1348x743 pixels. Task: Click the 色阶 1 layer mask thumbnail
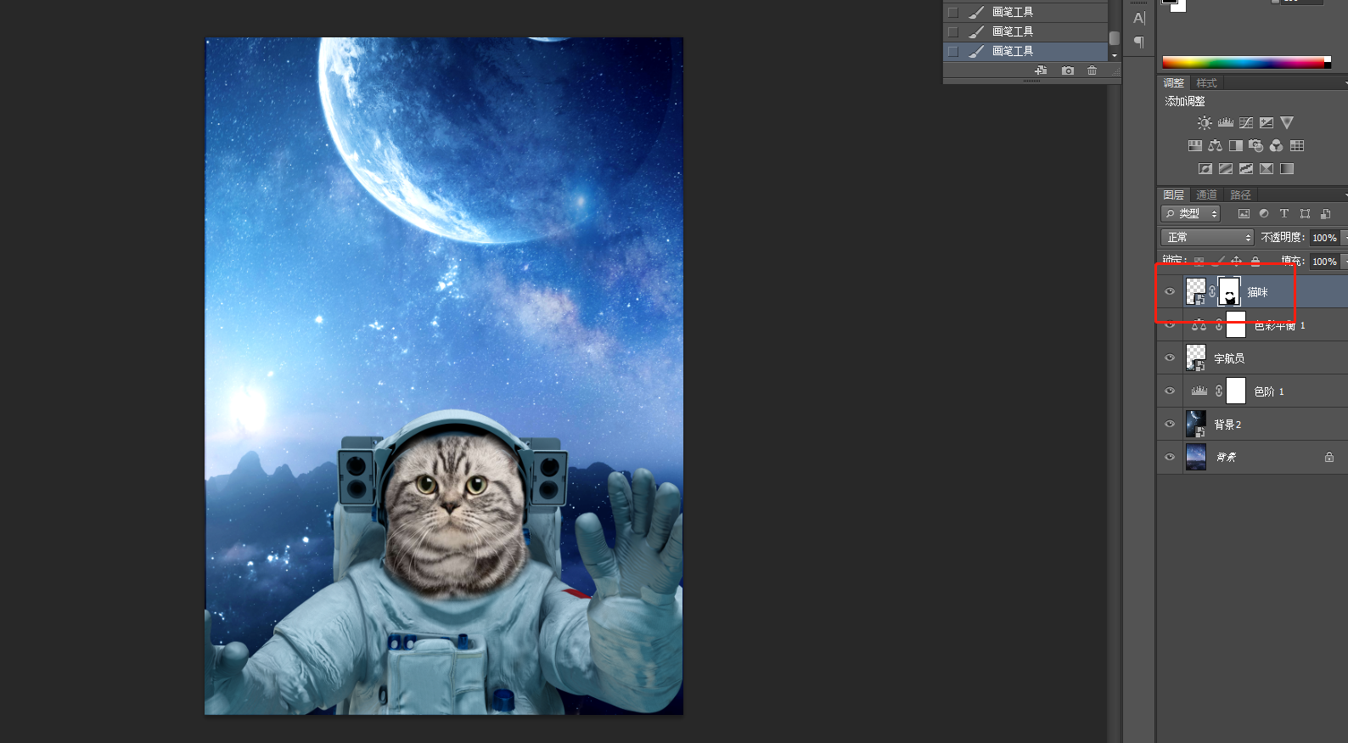pyautogui.click(x=1236, y=391)
